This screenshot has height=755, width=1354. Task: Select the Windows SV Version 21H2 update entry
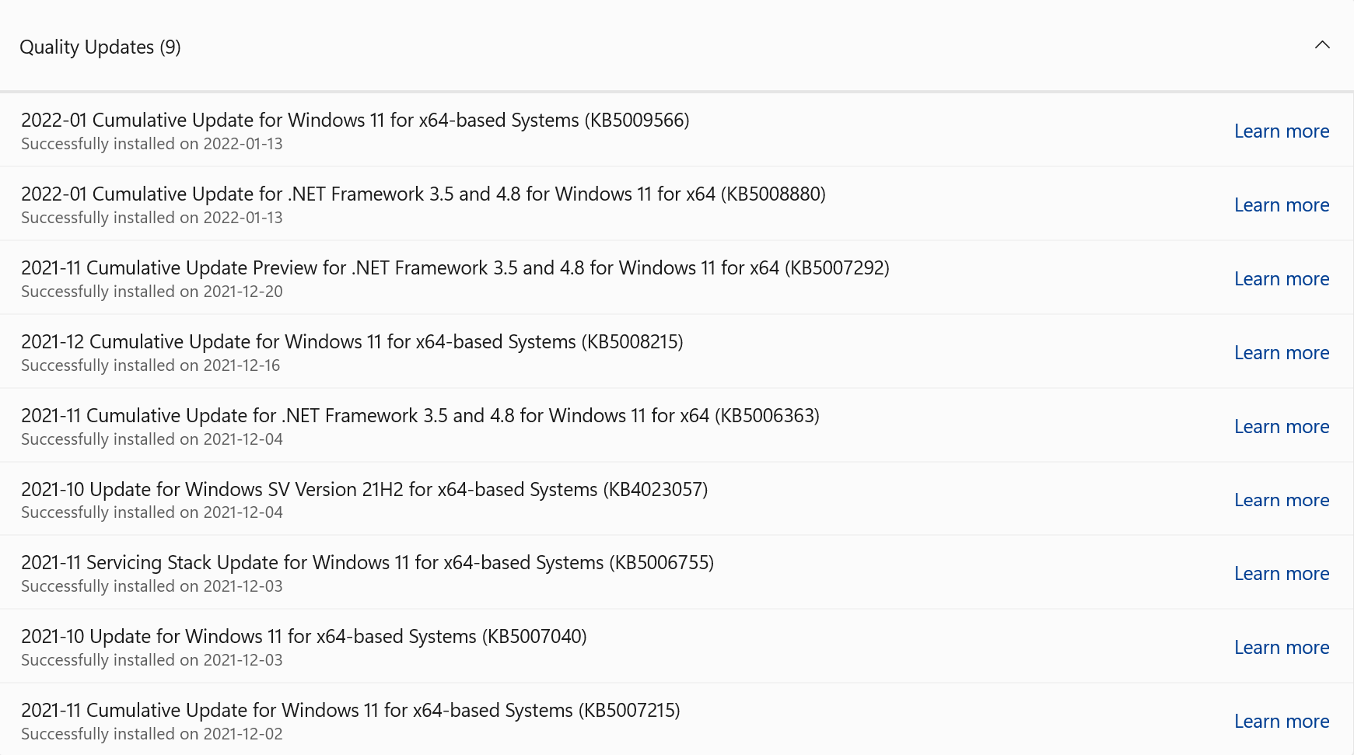[677, 498]
